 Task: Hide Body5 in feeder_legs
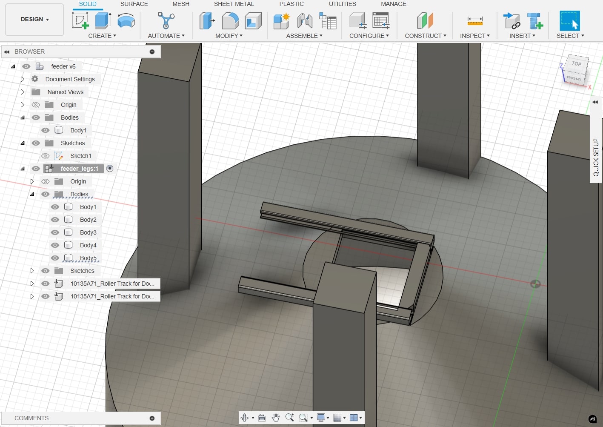(x=55, y=258)
